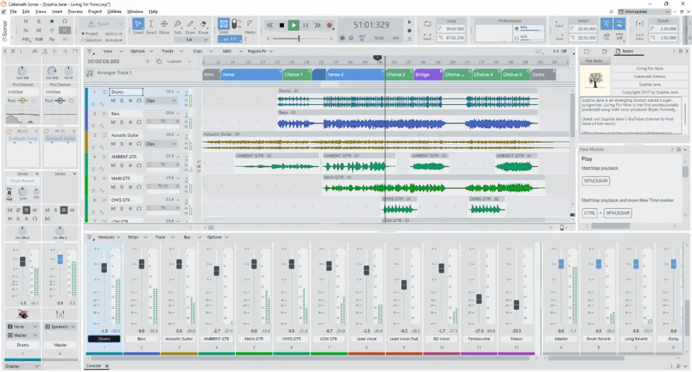Click the Lead Vocal Dub volume fader
Screen dimensions: 692x372
404,285
